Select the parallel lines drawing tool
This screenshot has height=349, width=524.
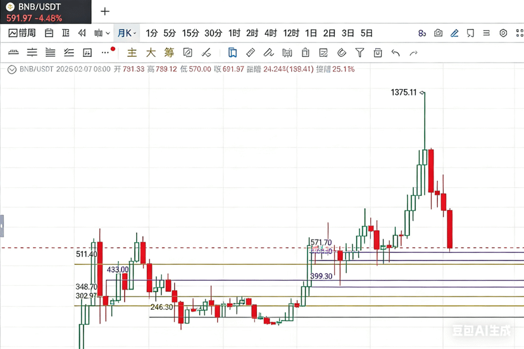click(x=51, y=52)
